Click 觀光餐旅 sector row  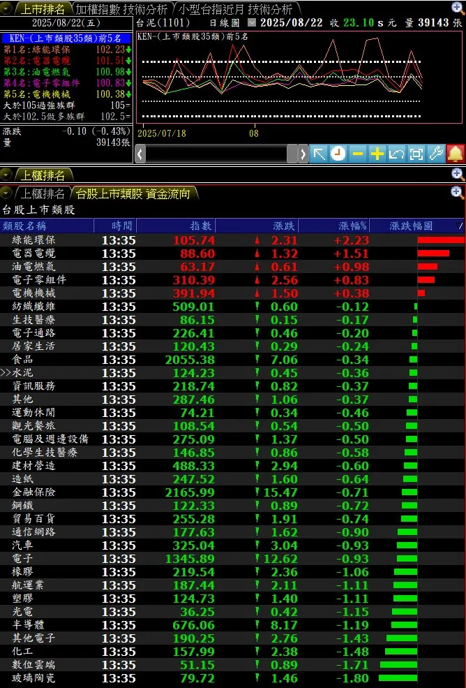click(232, 425)
